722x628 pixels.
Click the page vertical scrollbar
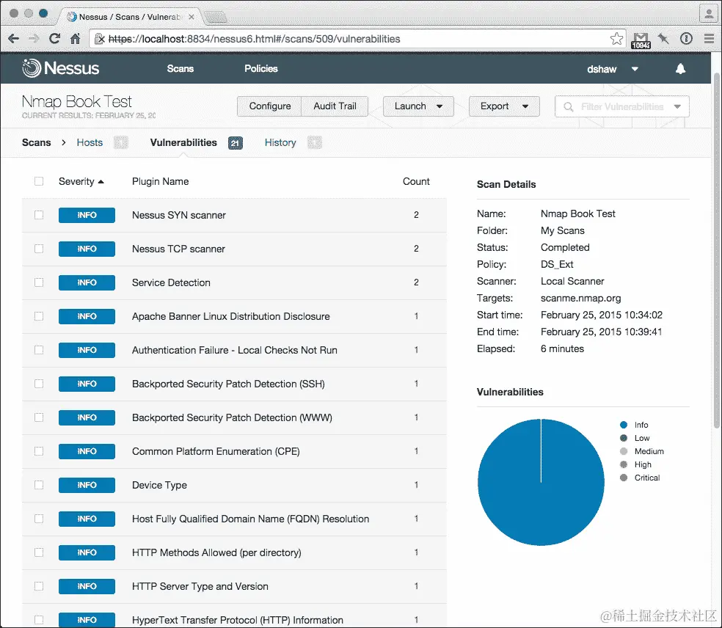(x=716, y=251)
